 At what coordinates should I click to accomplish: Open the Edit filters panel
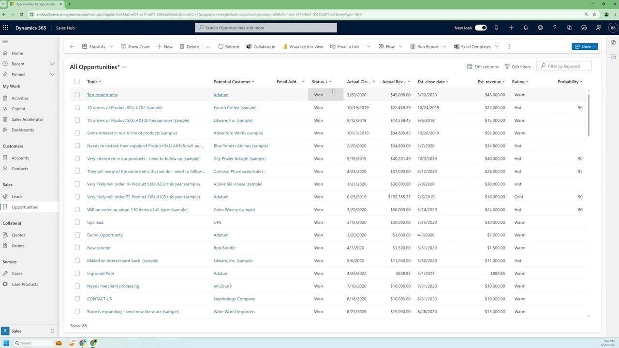click(517, 66)
